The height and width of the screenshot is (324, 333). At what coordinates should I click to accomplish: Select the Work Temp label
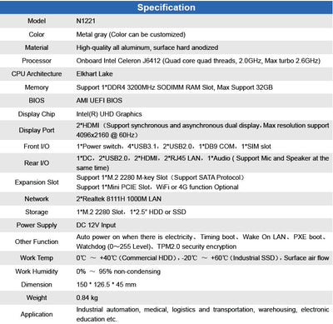click(x=37, y=258)
